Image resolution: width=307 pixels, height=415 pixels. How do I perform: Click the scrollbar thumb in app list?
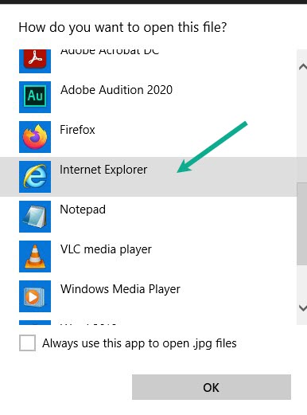(302, 224)
